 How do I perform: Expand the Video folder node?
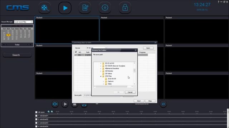103,84
